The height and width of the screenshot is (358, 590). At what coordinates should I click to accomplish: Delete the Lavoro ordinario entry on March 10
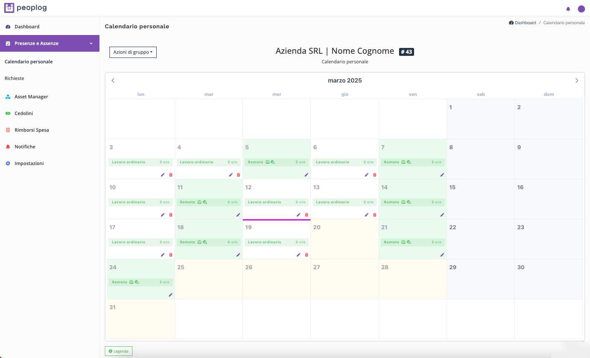[170, 215]
